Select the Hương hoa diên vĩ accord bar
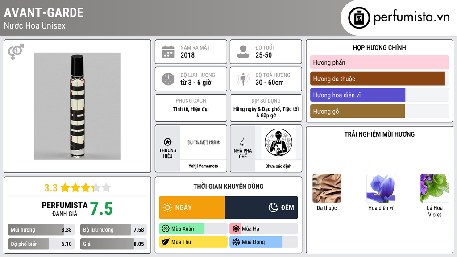Viewport: 457px width, 257px height. tap(379, 95)
